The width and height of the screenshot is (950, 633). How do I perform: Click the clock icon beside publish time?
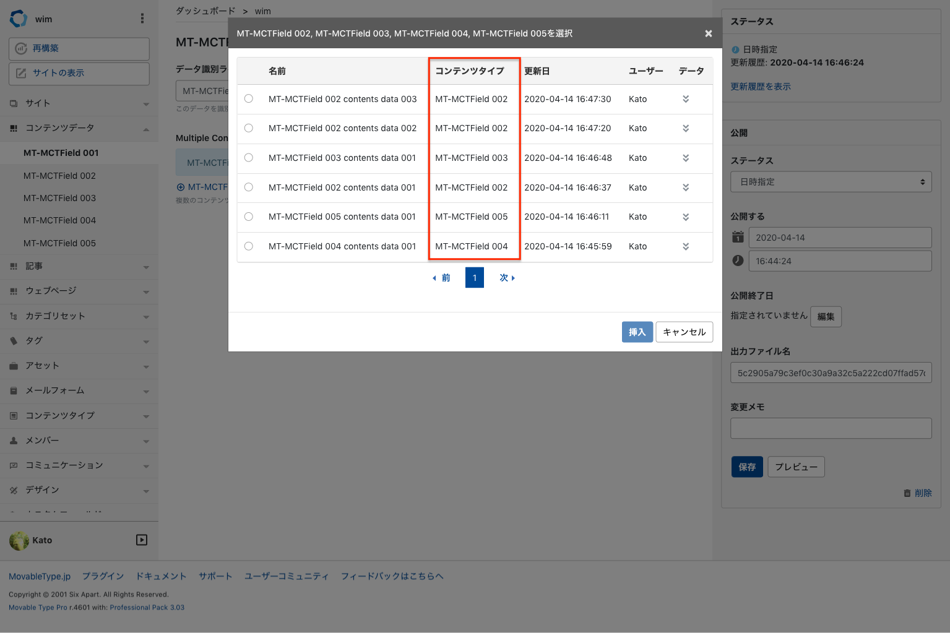[738, 261]
